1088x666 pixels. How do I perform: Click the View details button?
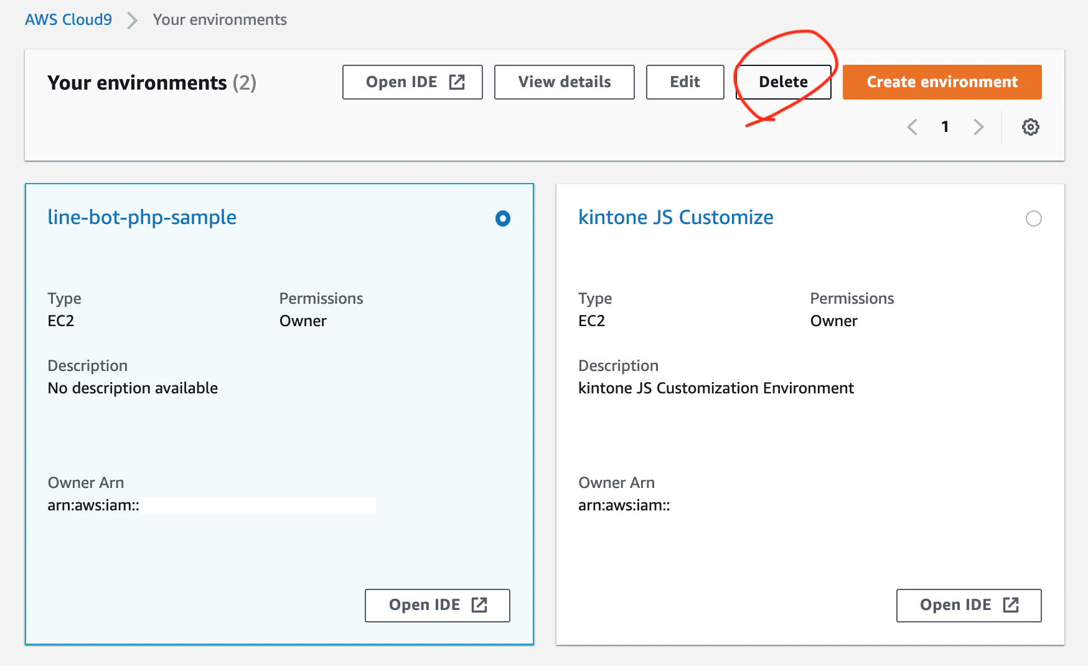click(x=565, y=82)
